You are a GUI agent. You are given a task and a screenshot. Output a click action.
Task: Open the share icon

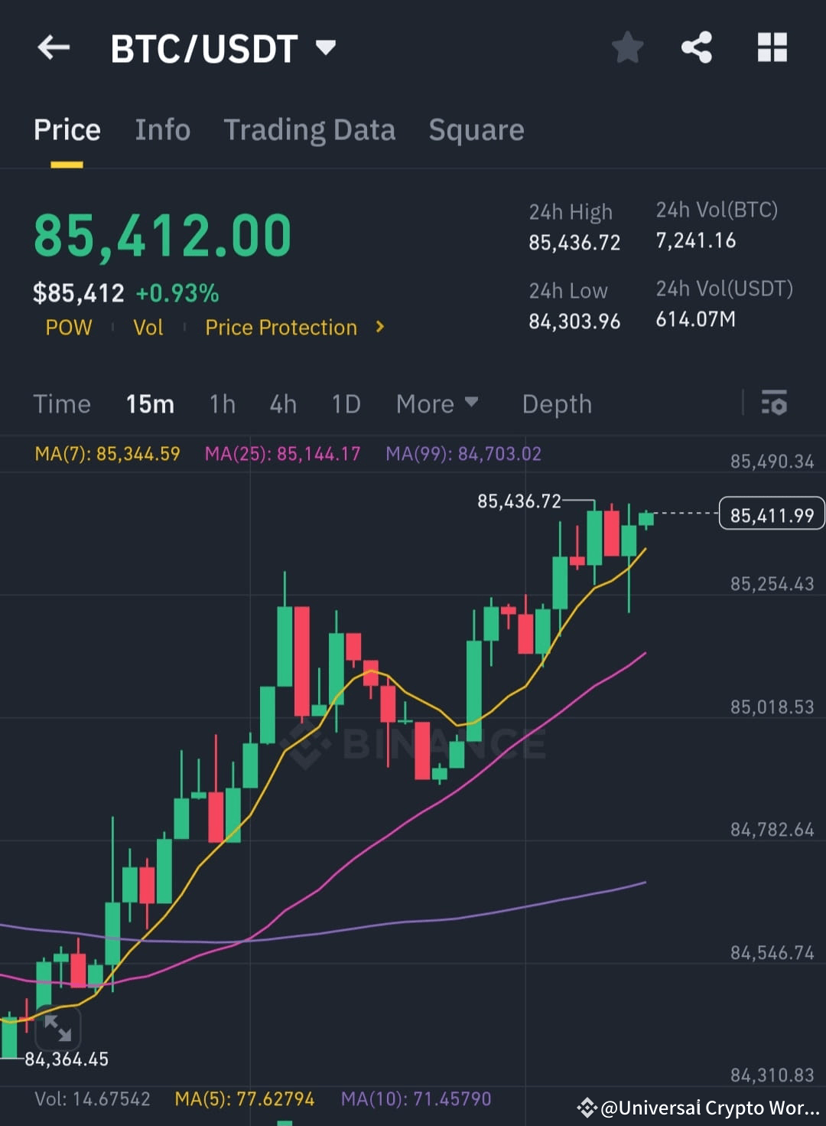click(698, 47)
